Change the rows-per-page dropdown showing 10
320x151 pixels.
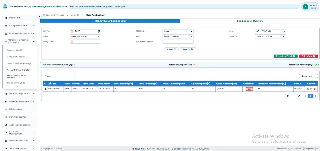coord(293,96)
